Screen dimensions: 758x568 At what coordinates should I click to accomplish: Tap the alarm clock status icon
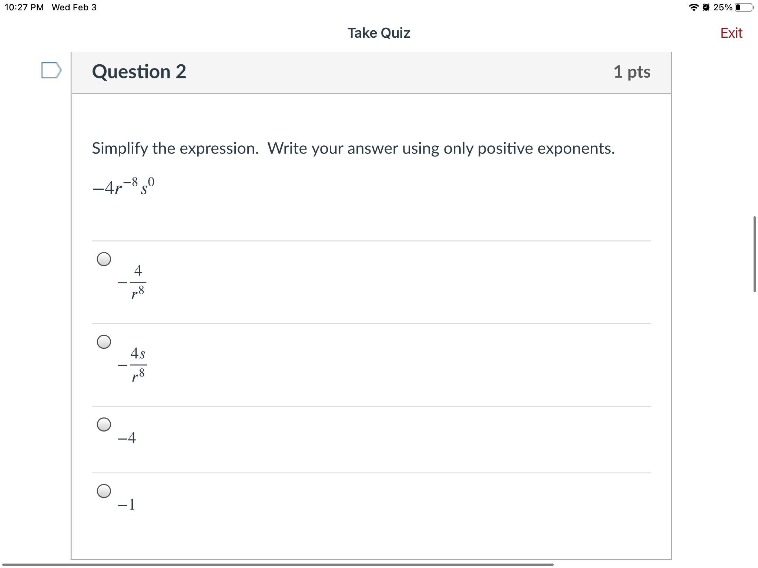tap(706, 7)
